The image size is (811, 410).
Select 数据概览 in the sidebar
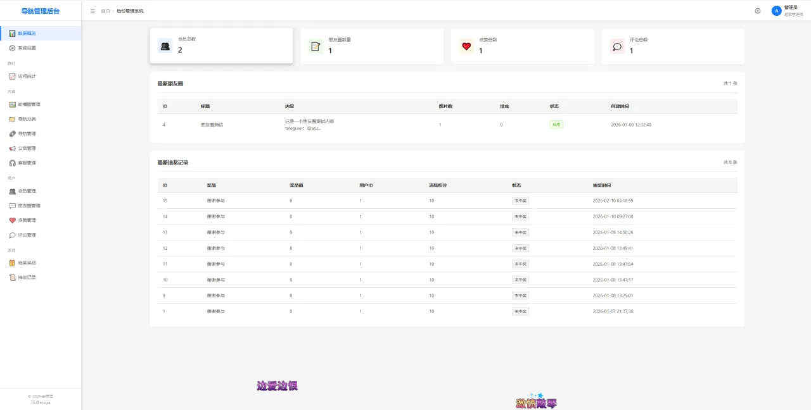click(27, 33)
